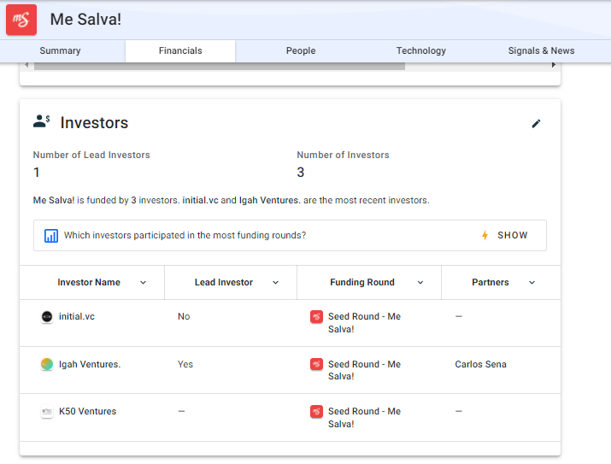Open the Signals & News tab

[541, 50]
